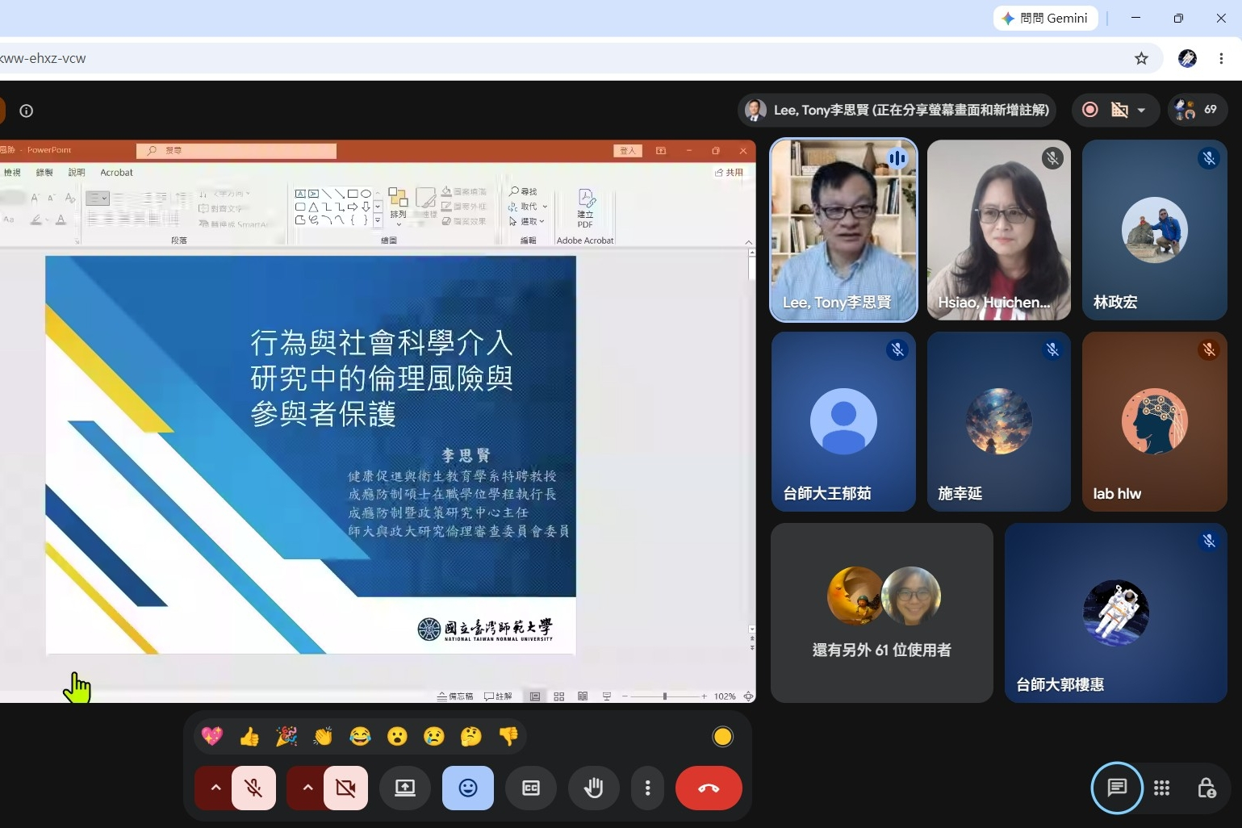Open the activities grid icon

[1162, 788]
